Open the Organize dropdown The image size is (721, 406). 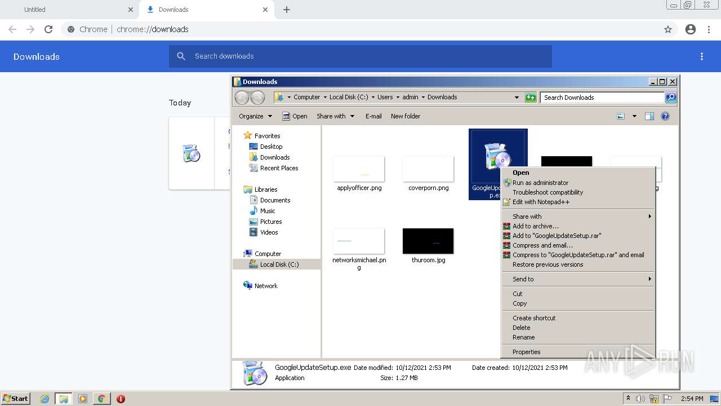click(255, 116)
